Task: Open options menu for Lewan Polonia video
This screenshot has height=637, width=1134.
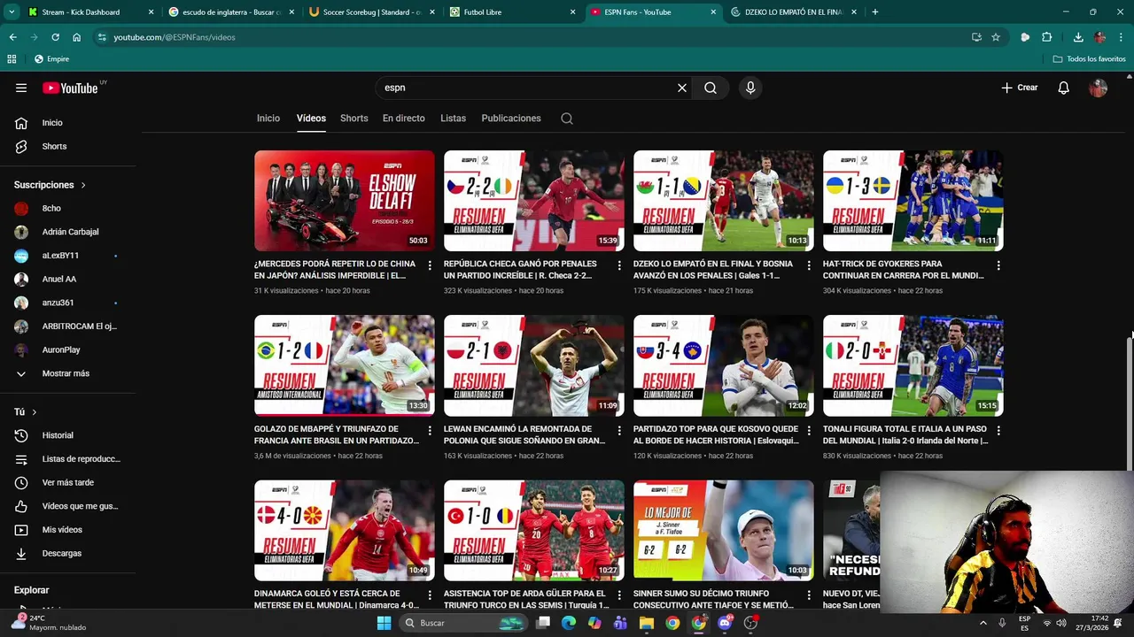Action: tap(619, 431)
